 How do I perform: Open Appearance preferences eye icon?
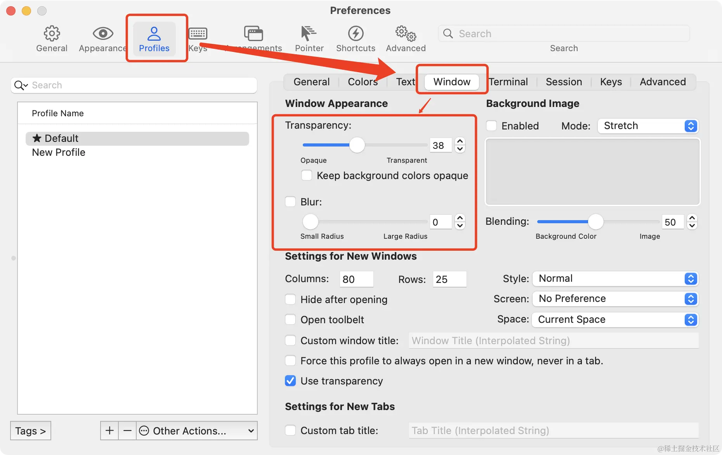click(103, 34)
